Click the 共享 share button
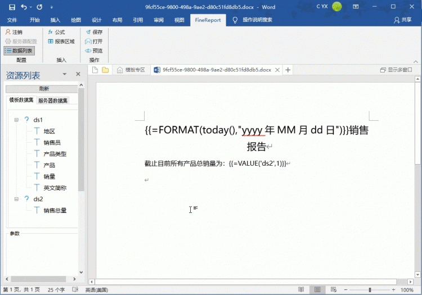Screen dimensions: 422x295 click(403, 20)
